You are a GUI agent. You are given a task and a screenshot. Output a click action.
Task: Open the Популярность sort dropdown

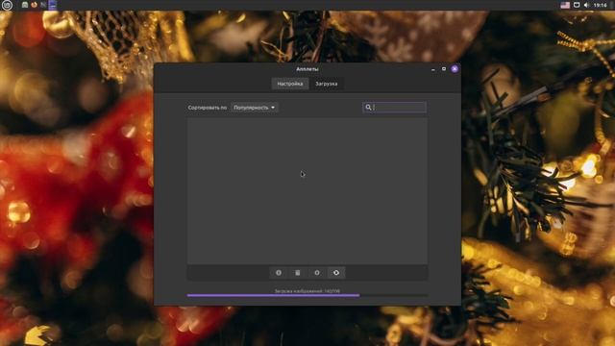coord(254,108)
